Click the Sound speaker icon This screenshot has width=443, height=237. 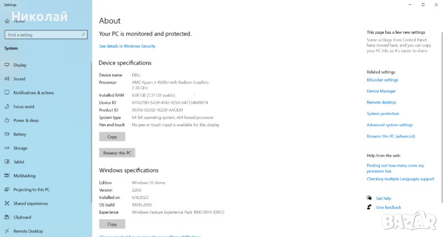[x=7, y=79]
